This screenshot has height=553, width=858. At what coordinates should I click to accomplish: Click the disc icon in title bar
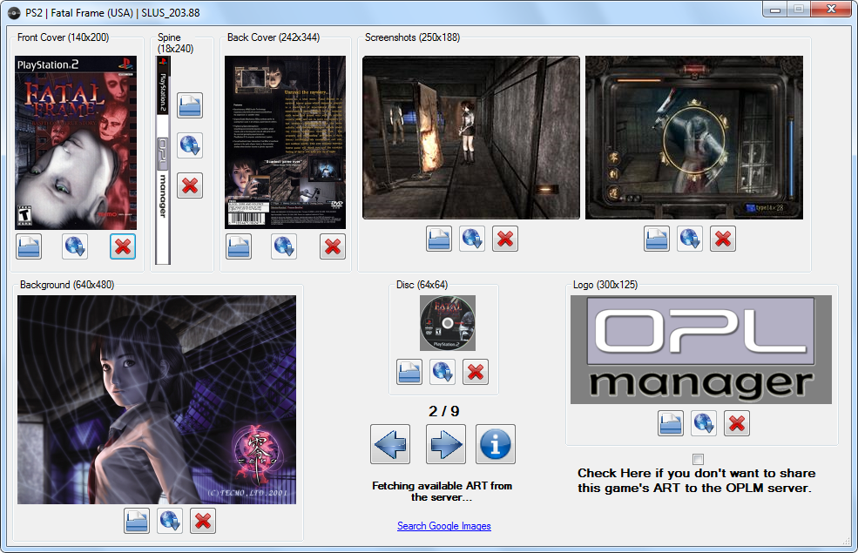(x=14, y=12)
